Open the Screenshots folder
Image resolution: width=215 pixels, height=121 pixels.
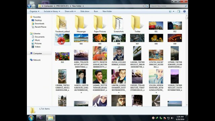click(119, 24)
